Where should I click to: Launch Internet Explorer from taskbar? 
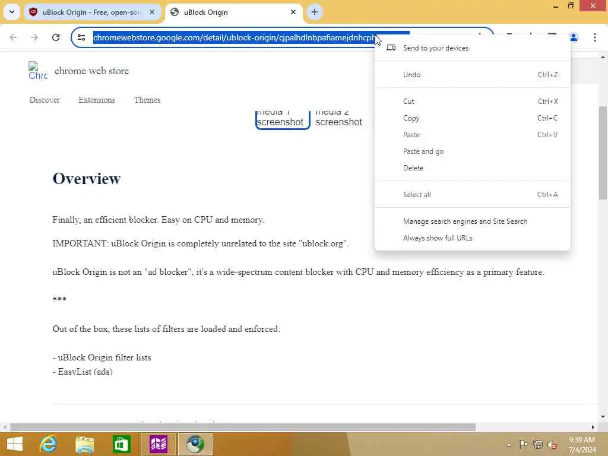(49, 444)
